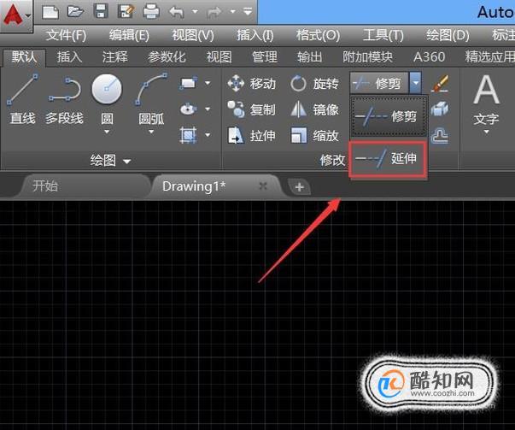
Task: Undo the last action with arrow icon
Action: (x=177, y=13)
